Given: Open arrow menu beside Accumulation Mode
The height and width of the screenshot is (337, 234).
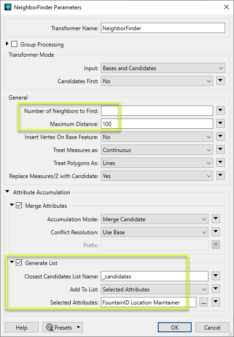Looking at the screenshot, I should [x=216, y=219].
